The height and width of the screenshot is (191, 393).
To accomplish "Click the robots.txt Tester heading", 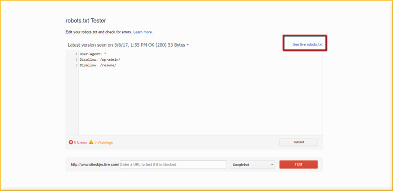I will (86, 21).
